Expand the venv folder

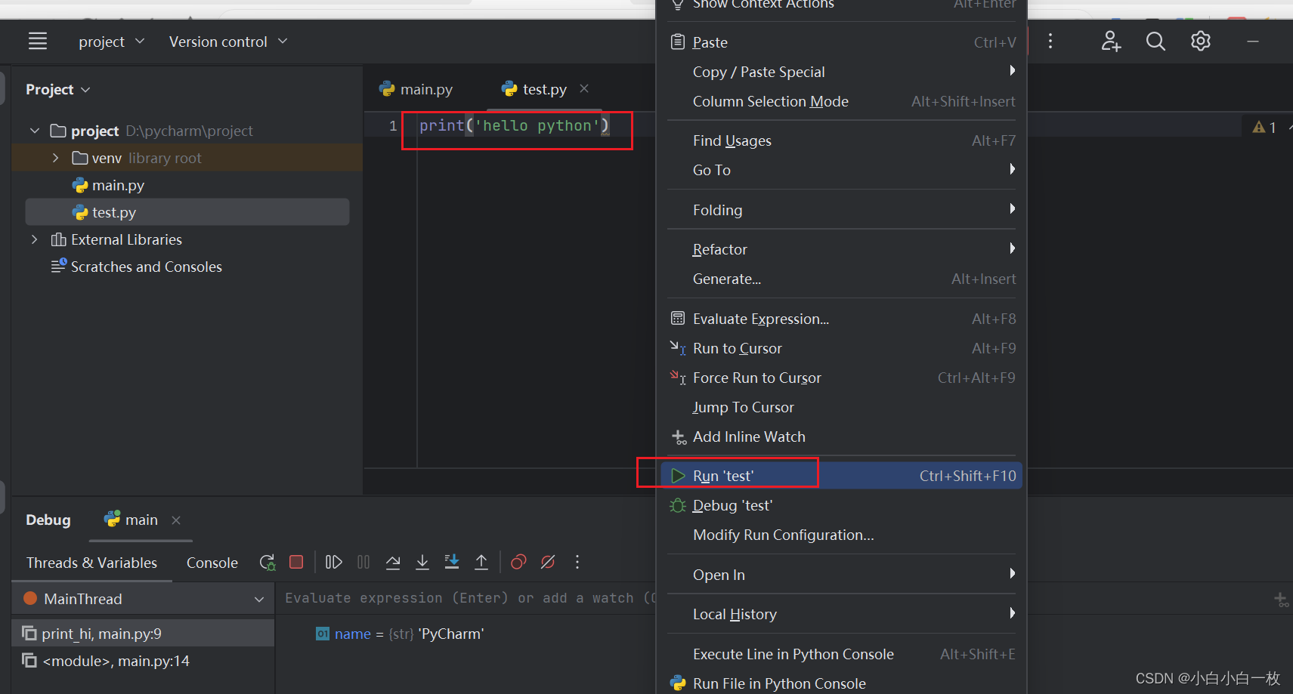pos(55,158)
